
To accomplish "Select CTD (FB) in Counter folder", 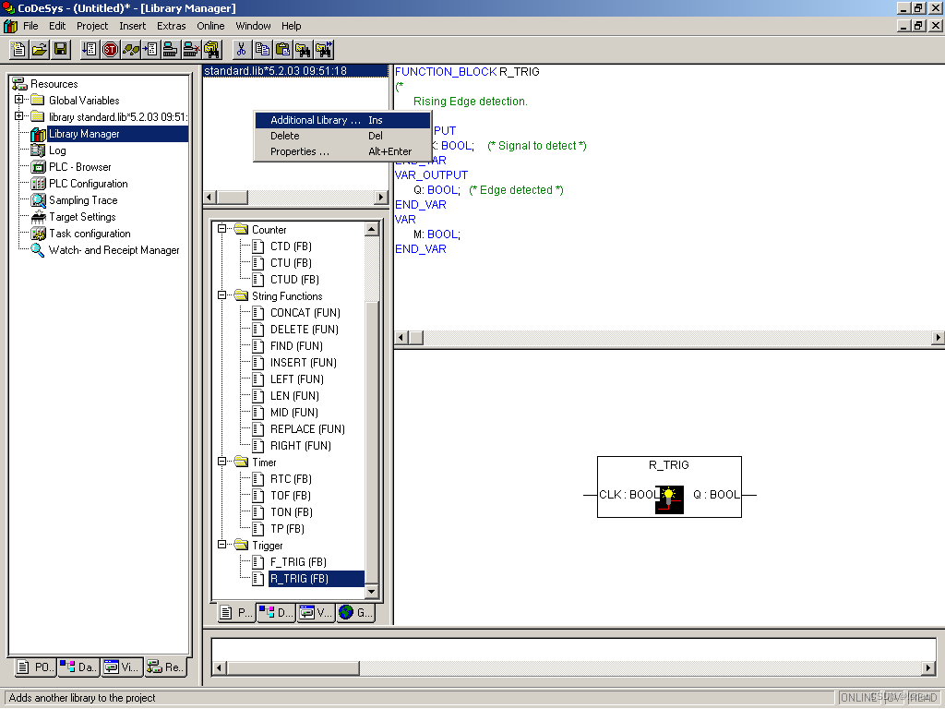I will coord(291,246).
